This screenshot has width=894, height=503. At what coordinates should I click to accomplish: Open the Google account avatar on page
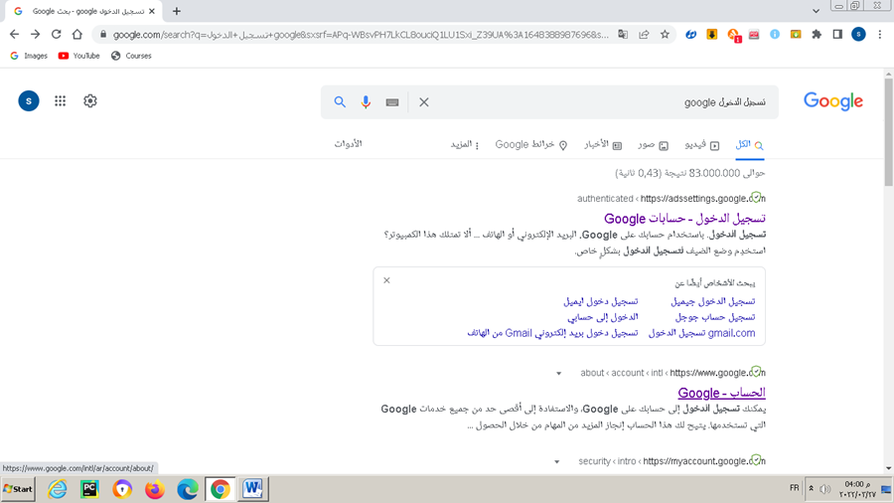point(29,101)
